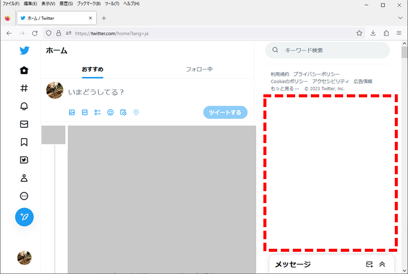The height and width of the screenshot is (274, 408).
Task: Show site security lock info
Action: pos(59,33)
